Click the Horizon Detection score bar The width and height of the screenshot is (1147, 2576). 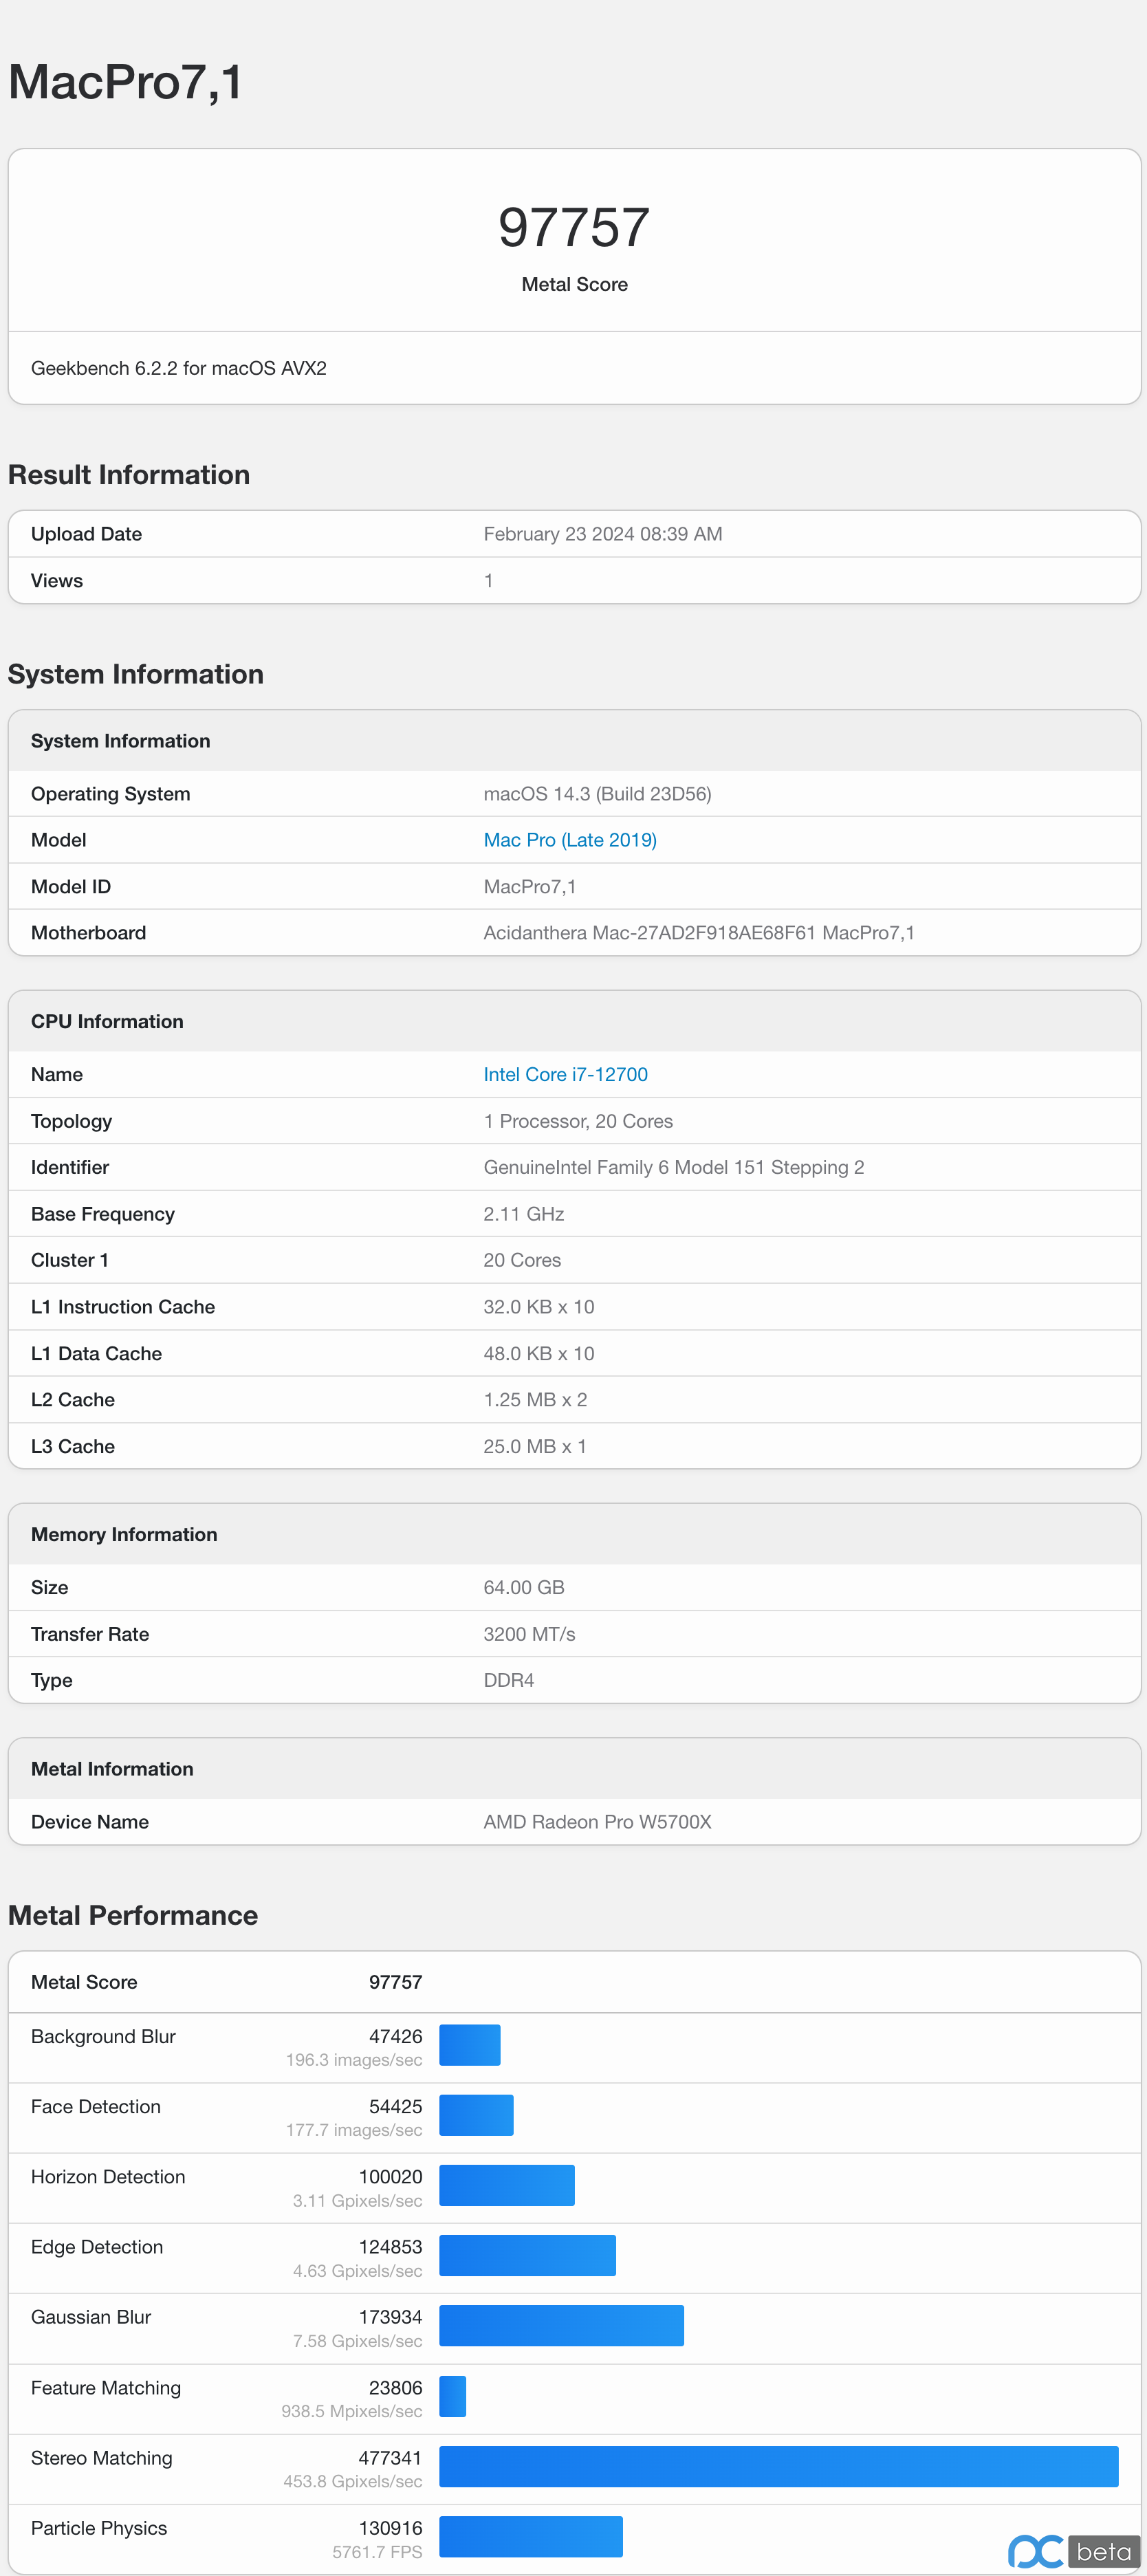coord(506,2185)
